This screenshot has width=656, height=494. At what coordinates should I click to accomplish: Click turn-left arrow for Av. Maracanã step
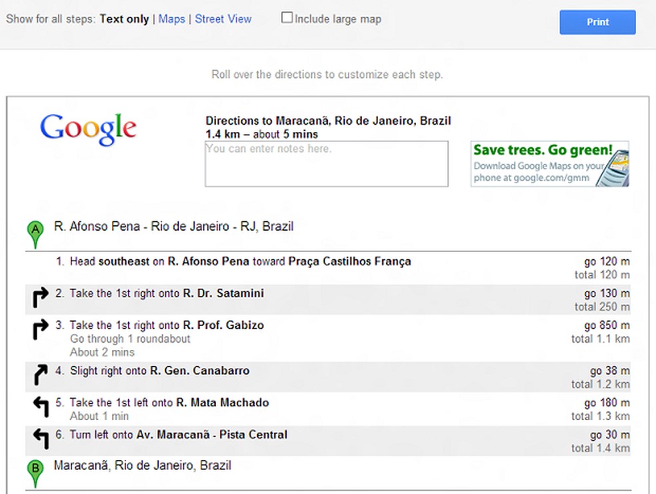(41, 439)
